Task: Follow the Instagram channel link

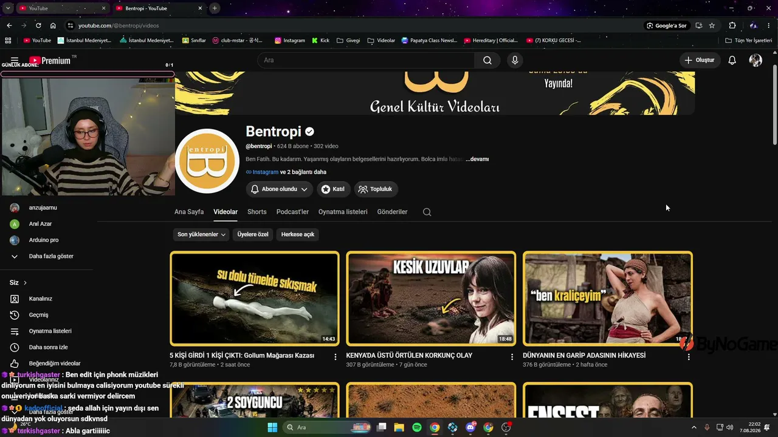Action: (x=265, y=172)
